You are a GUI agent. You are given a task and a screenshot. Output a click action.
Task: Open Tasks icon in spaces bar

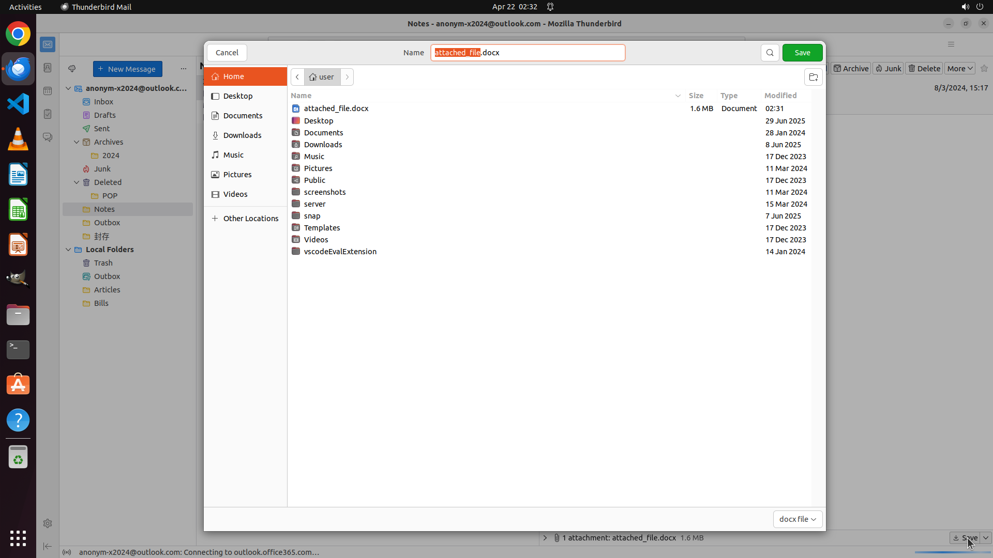tap(48, 114)
